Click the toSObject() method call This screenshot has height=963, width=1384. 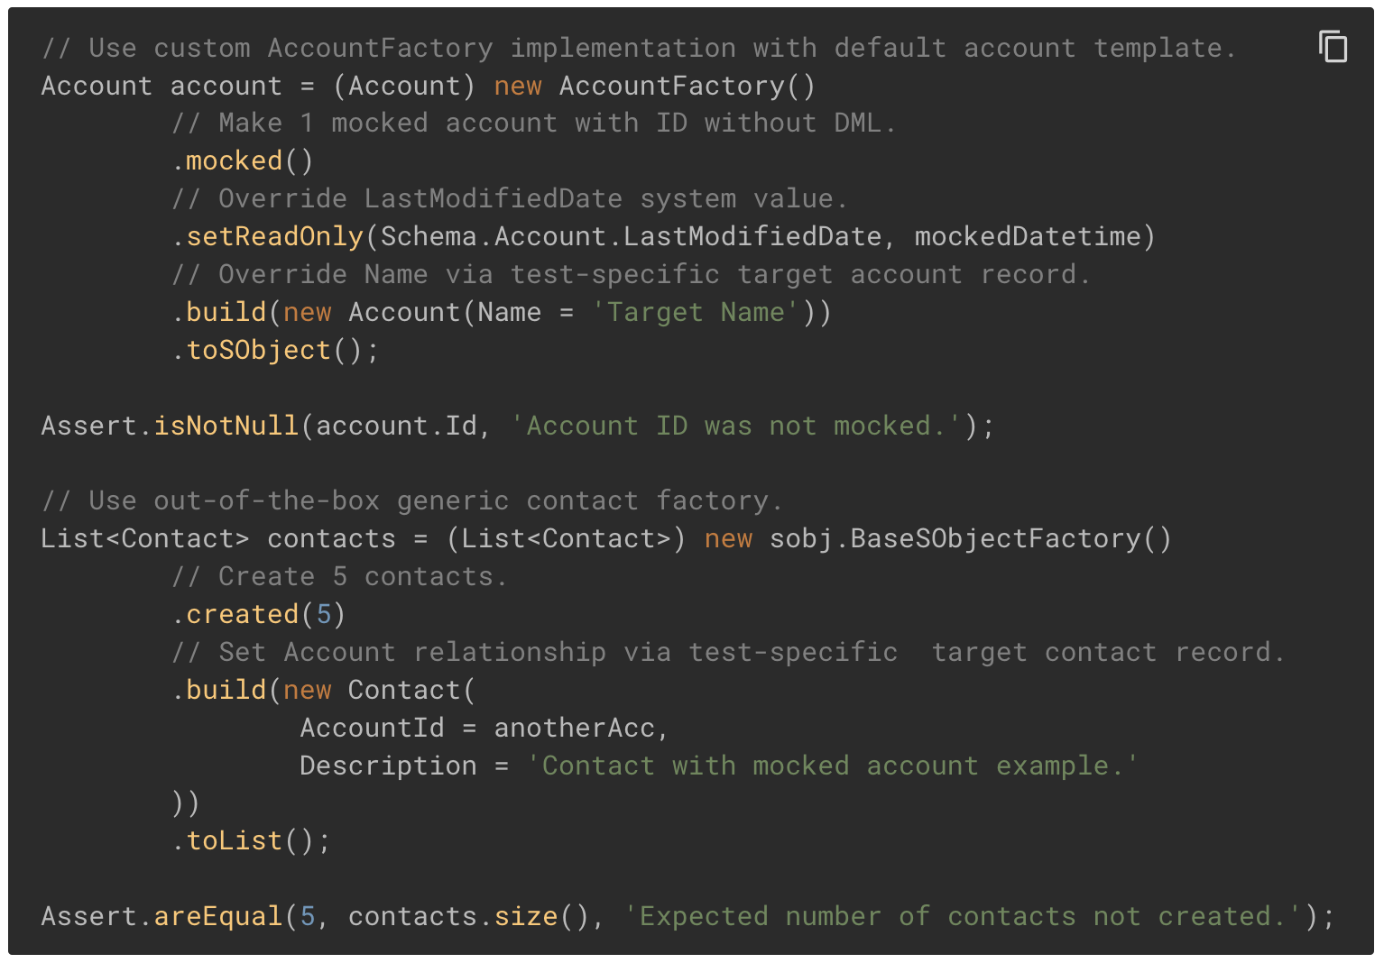(x=273, y=350)
